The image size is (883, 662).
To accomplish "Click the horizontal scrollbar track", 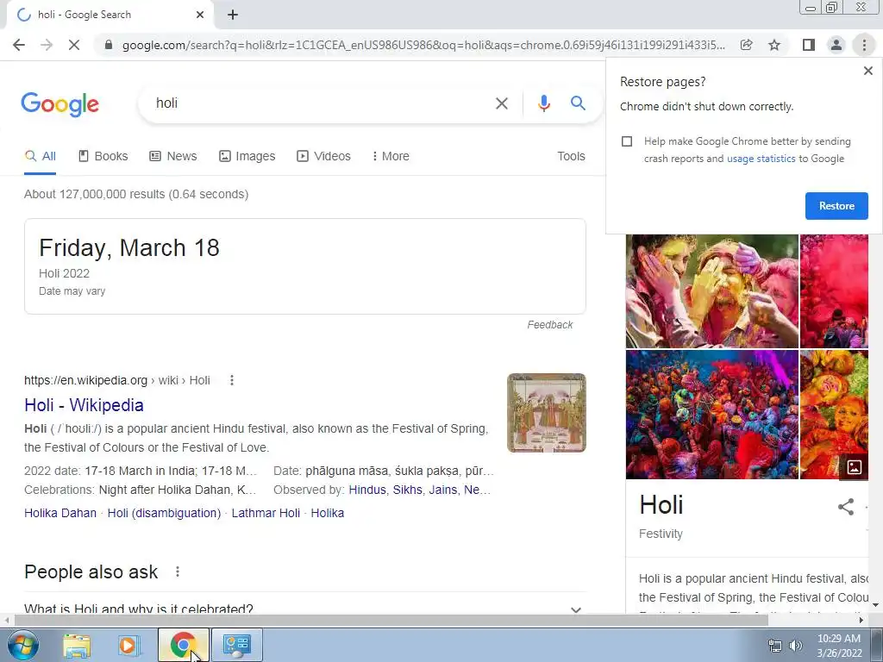I will (433, 621).
